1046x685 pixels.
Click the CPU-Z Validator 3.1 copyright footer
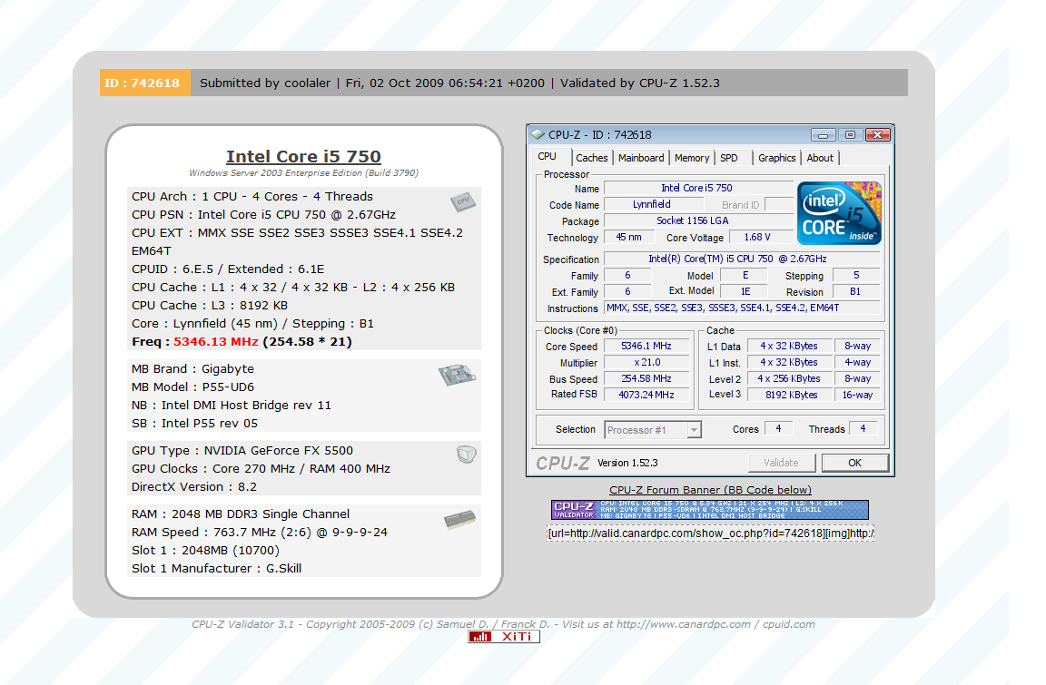[x=503, y=624]
